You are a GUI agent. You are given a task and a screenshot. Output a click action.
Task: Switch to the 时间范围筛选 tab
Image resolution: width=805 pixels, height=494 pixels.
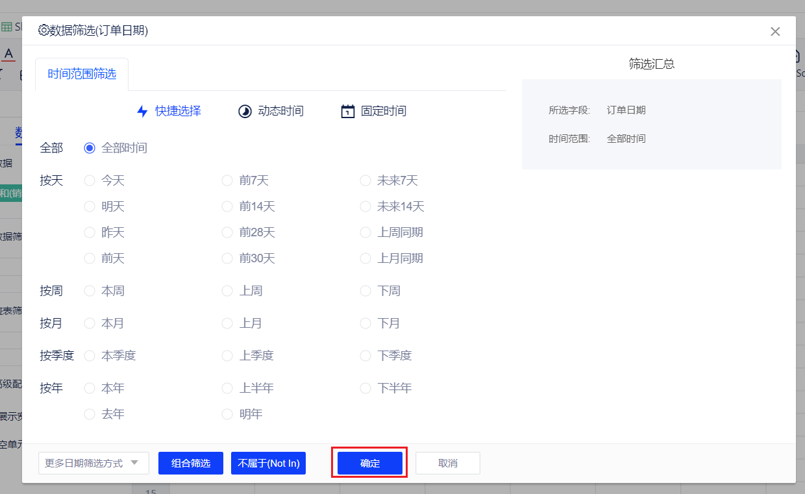pyautogui.click(x=82, y=74)
